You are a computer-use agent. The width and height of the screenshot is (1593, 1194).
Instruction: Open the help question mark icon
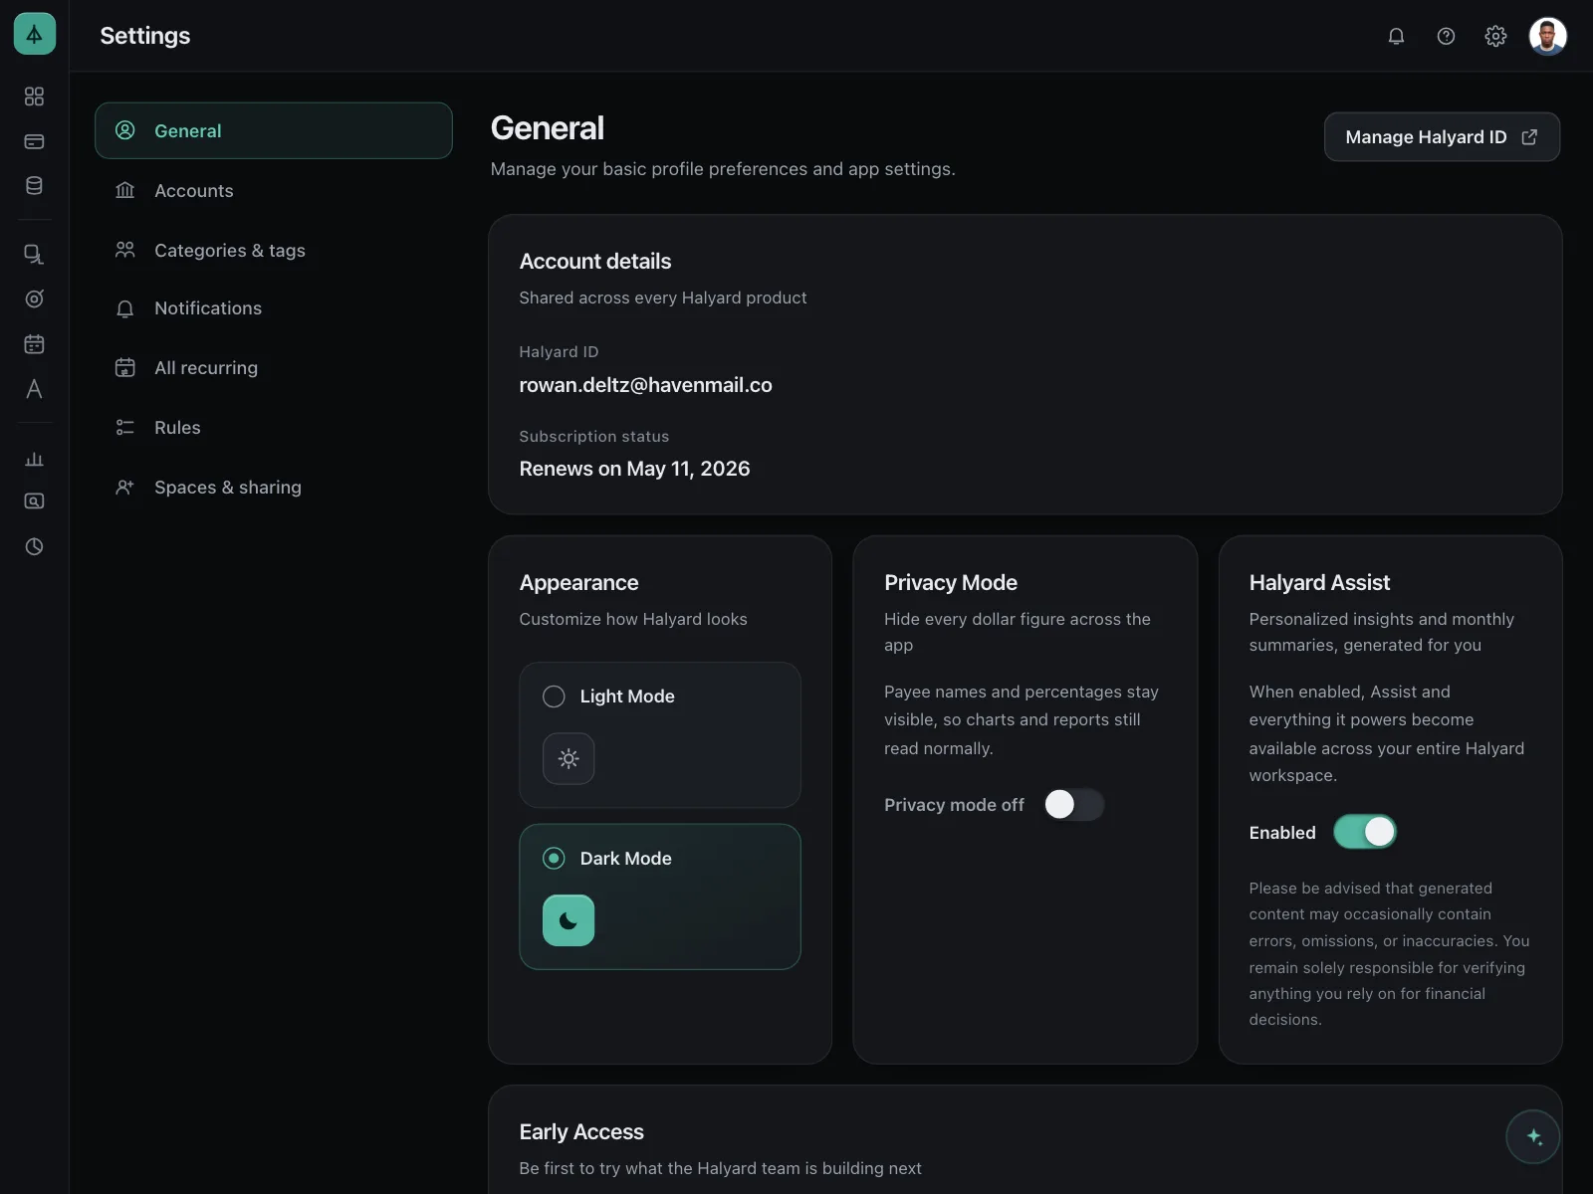tap(1446, 36)
